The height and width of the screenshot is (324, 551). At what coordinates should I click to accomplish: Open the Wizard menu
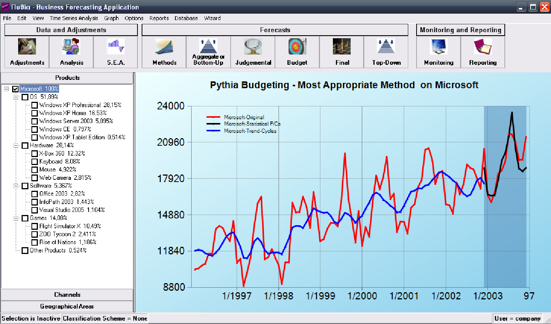click(x=212, y=18)
